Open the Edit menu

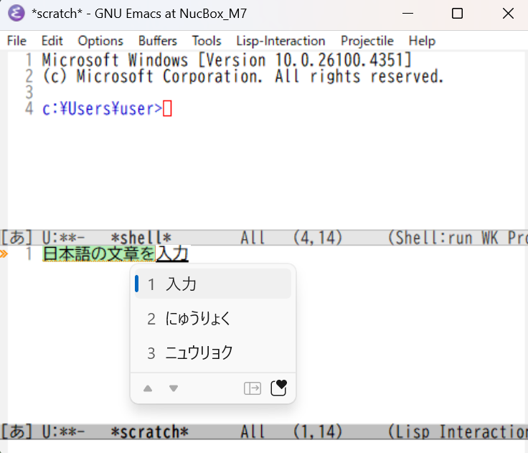[x=52, y=41]
